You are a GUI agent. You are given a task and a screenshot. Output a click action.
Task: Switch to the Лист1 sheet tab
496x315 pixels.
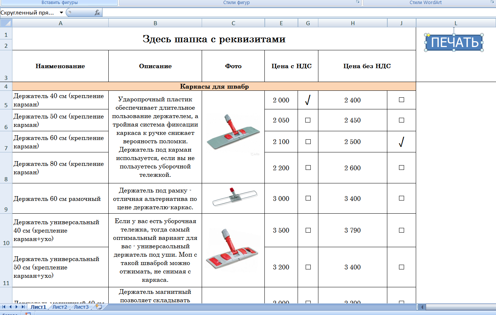click(x=38, y=307)
